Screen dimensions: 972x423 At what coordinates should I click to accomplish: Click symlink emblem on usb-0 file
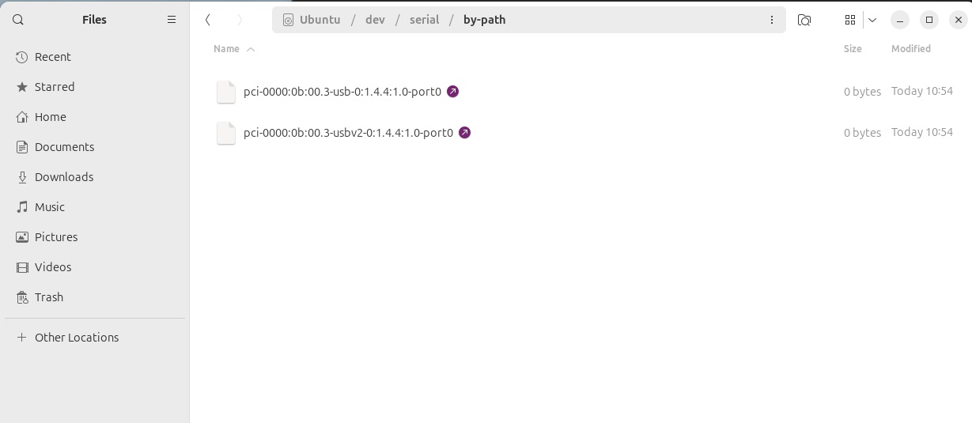pyautogui.click(x=452, y=92)
